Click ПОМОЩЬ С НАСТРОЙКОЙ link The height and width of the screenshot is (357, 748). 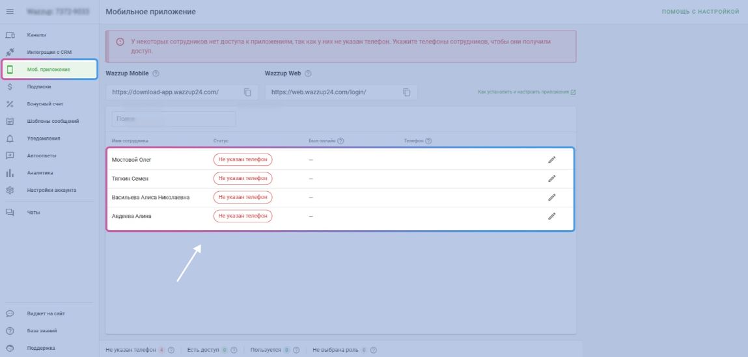[700, 12]
